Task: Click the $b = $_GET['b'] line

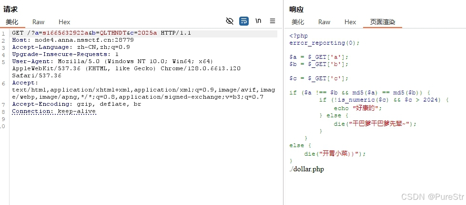Action: [319, 64]
